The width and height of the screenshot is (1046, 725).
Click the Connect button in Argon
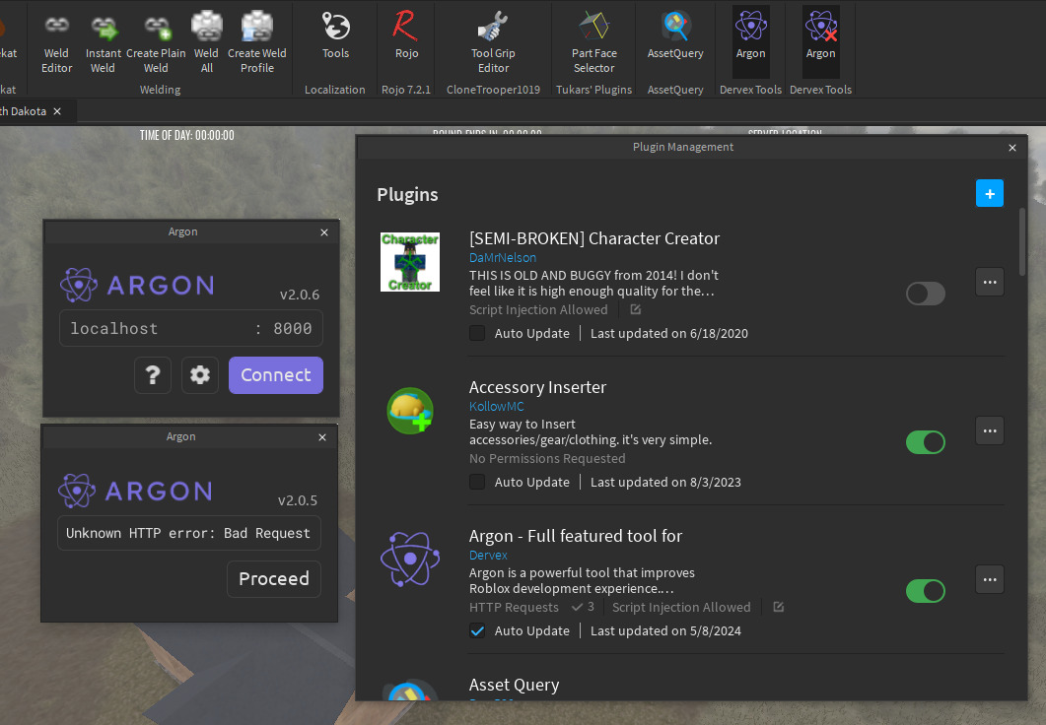(x=275, y=375)
